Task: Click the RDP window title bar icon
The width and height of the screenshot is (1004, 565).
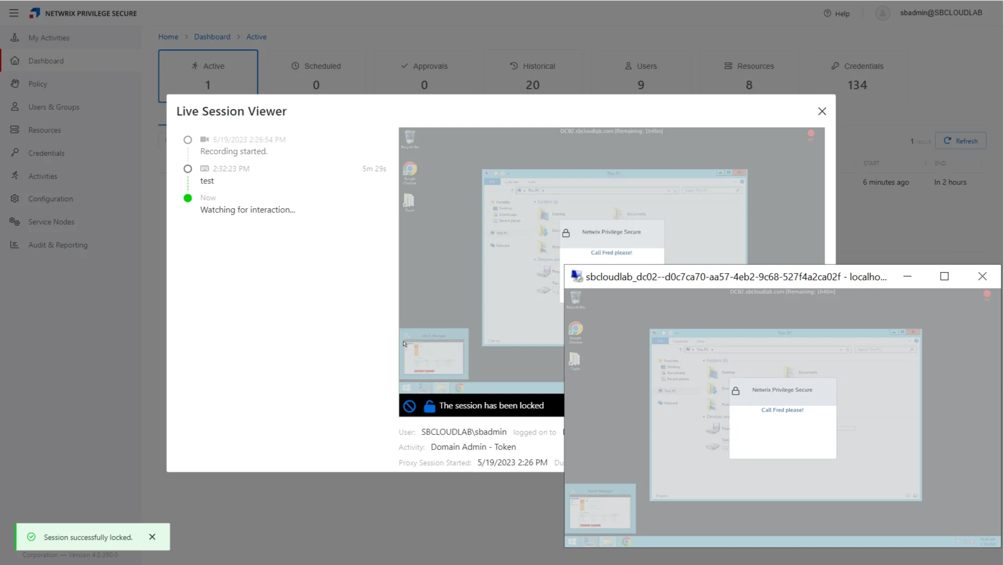Action: (577, 276)
